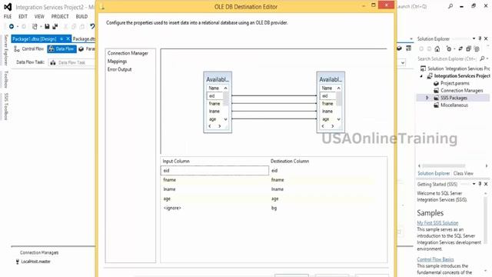
Task: Click the Miscellaneous folder icon
Action: pos(436,105)
